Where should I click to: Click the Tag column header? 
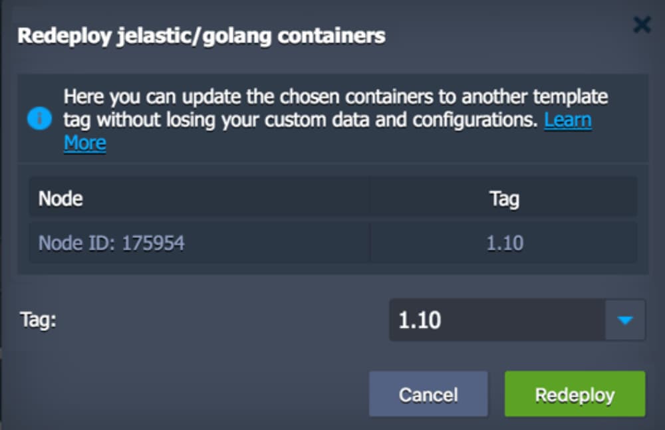tap(503, 198)
